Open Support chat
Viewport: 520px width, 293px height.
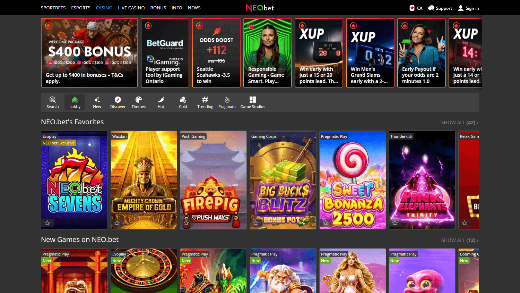point(440,8)
